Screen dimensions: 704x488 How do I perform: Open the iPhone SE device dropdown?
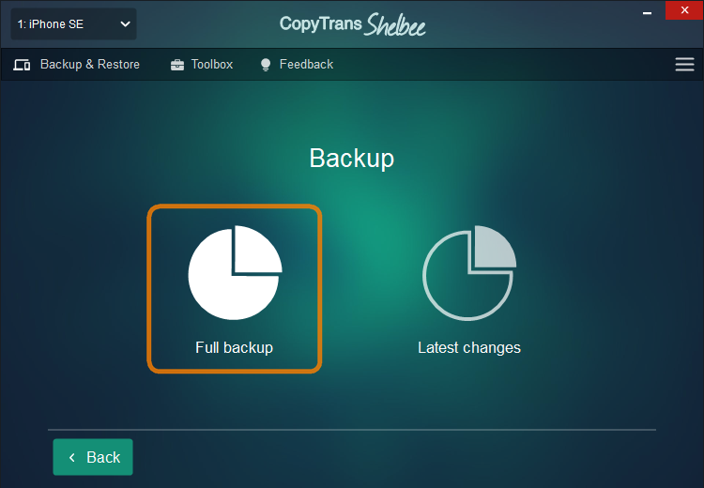(x=73, y=23)
